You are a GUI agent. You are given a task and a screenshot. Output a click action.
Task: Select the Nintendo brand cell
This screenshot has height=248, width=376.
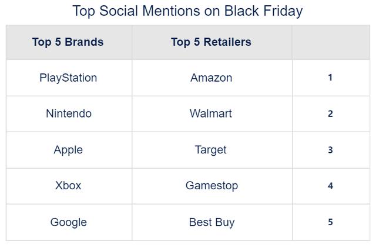click(68, 113)
